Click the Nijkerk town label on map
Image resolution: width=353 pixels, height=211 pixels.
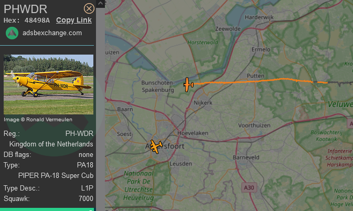pos(203,103)
